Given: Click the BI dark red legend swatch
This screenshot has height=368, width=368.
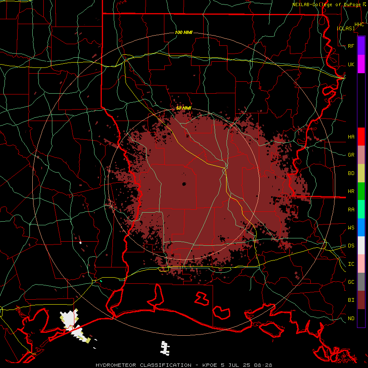Looking at the screenshot, I should 361,300.
